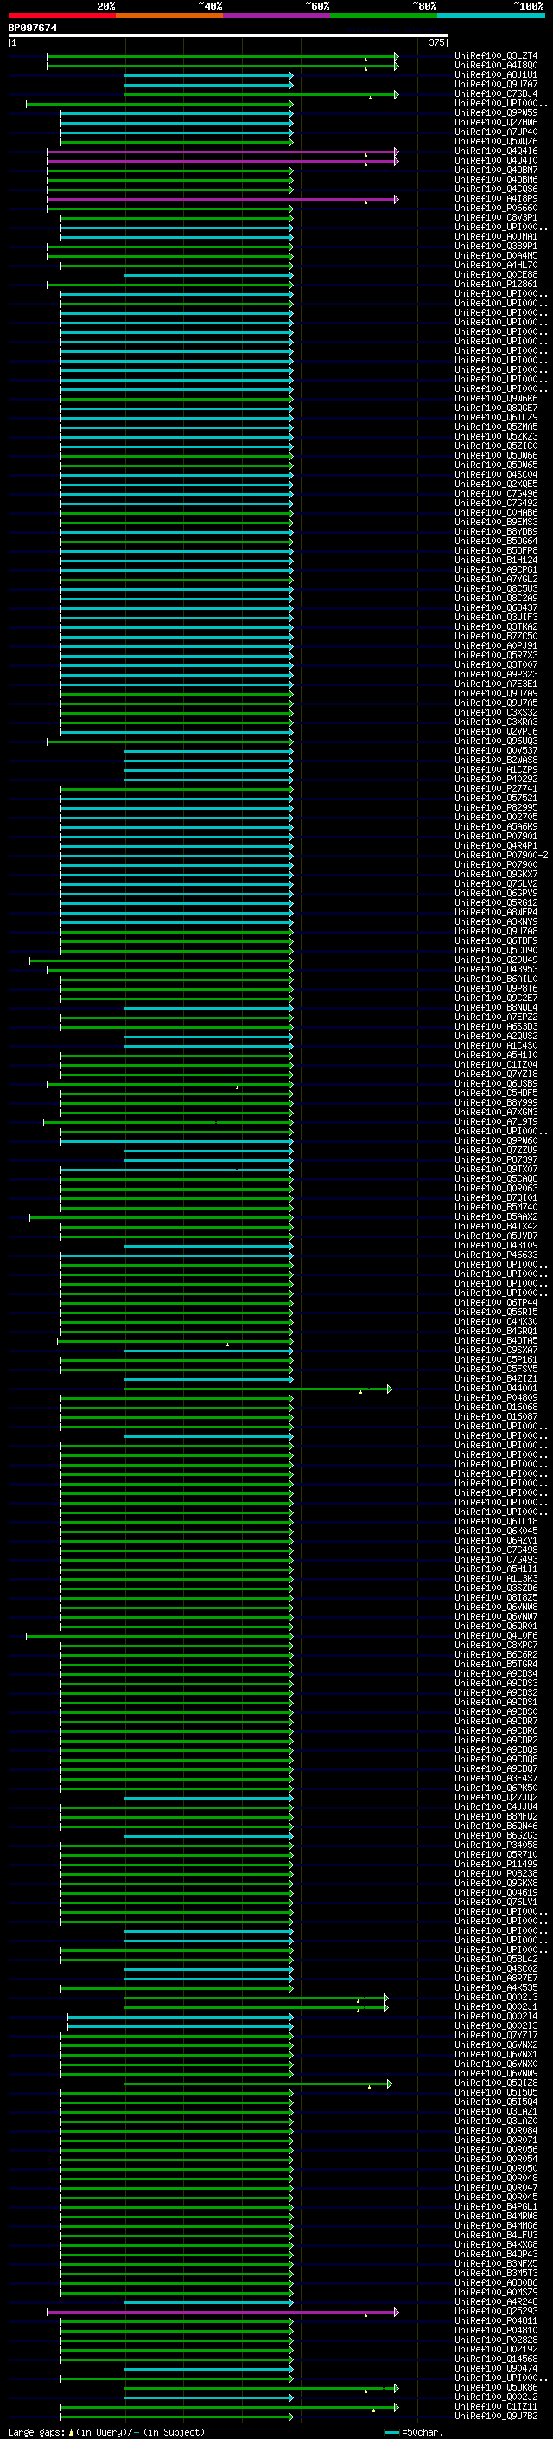The width and height of the screenshot is (553, 2439).
Task: Select UniRef100_Q6USB9 entry
Action: coord(495,1083)
